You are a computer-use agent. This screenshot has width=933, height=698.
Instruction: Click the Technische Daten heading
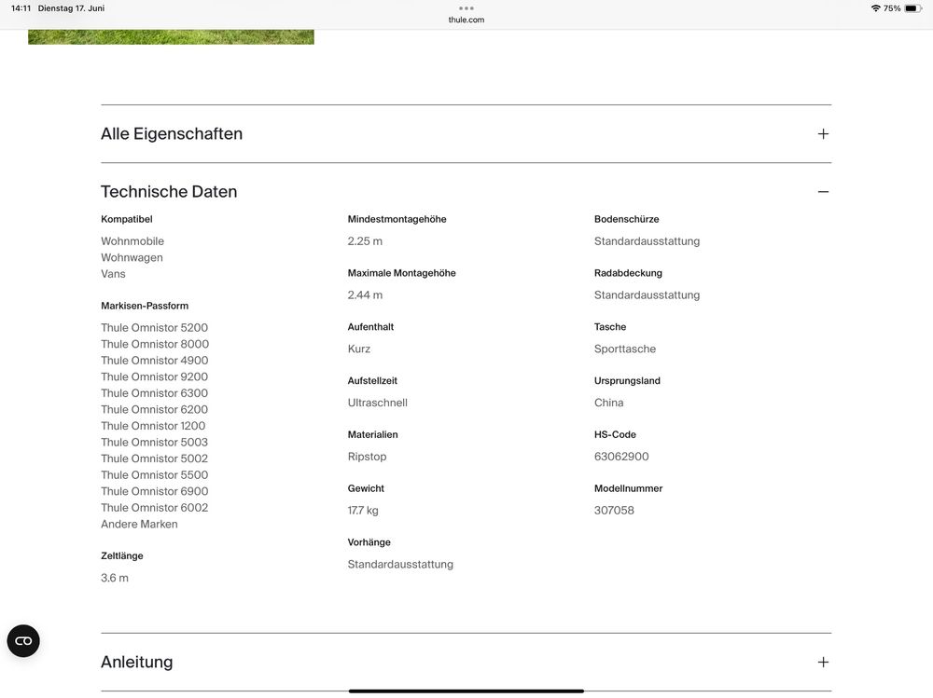click(169, 191)
